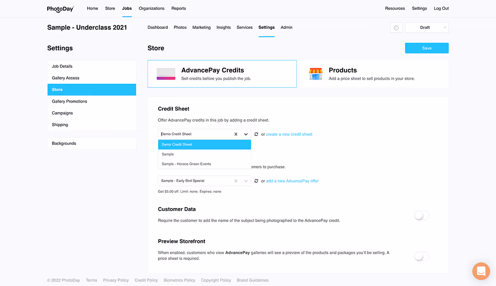The height and width of the screenshot is (286, 496).
Task: Open Jobs in top navigation
Action: [x=127, y=8]
